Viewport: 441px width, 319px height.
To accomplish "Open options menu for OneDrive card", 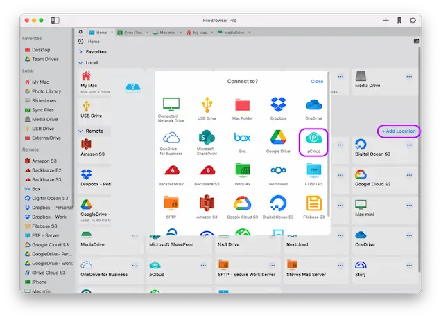I will 409,235.
